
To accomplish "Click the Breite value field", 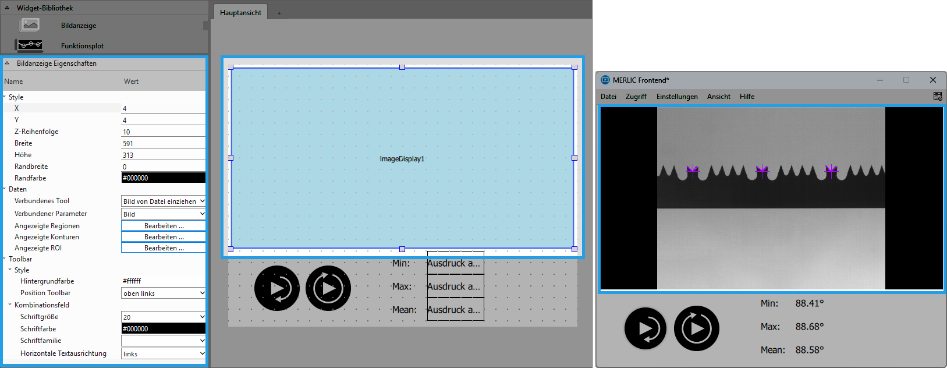I will (x=163, y=144).
